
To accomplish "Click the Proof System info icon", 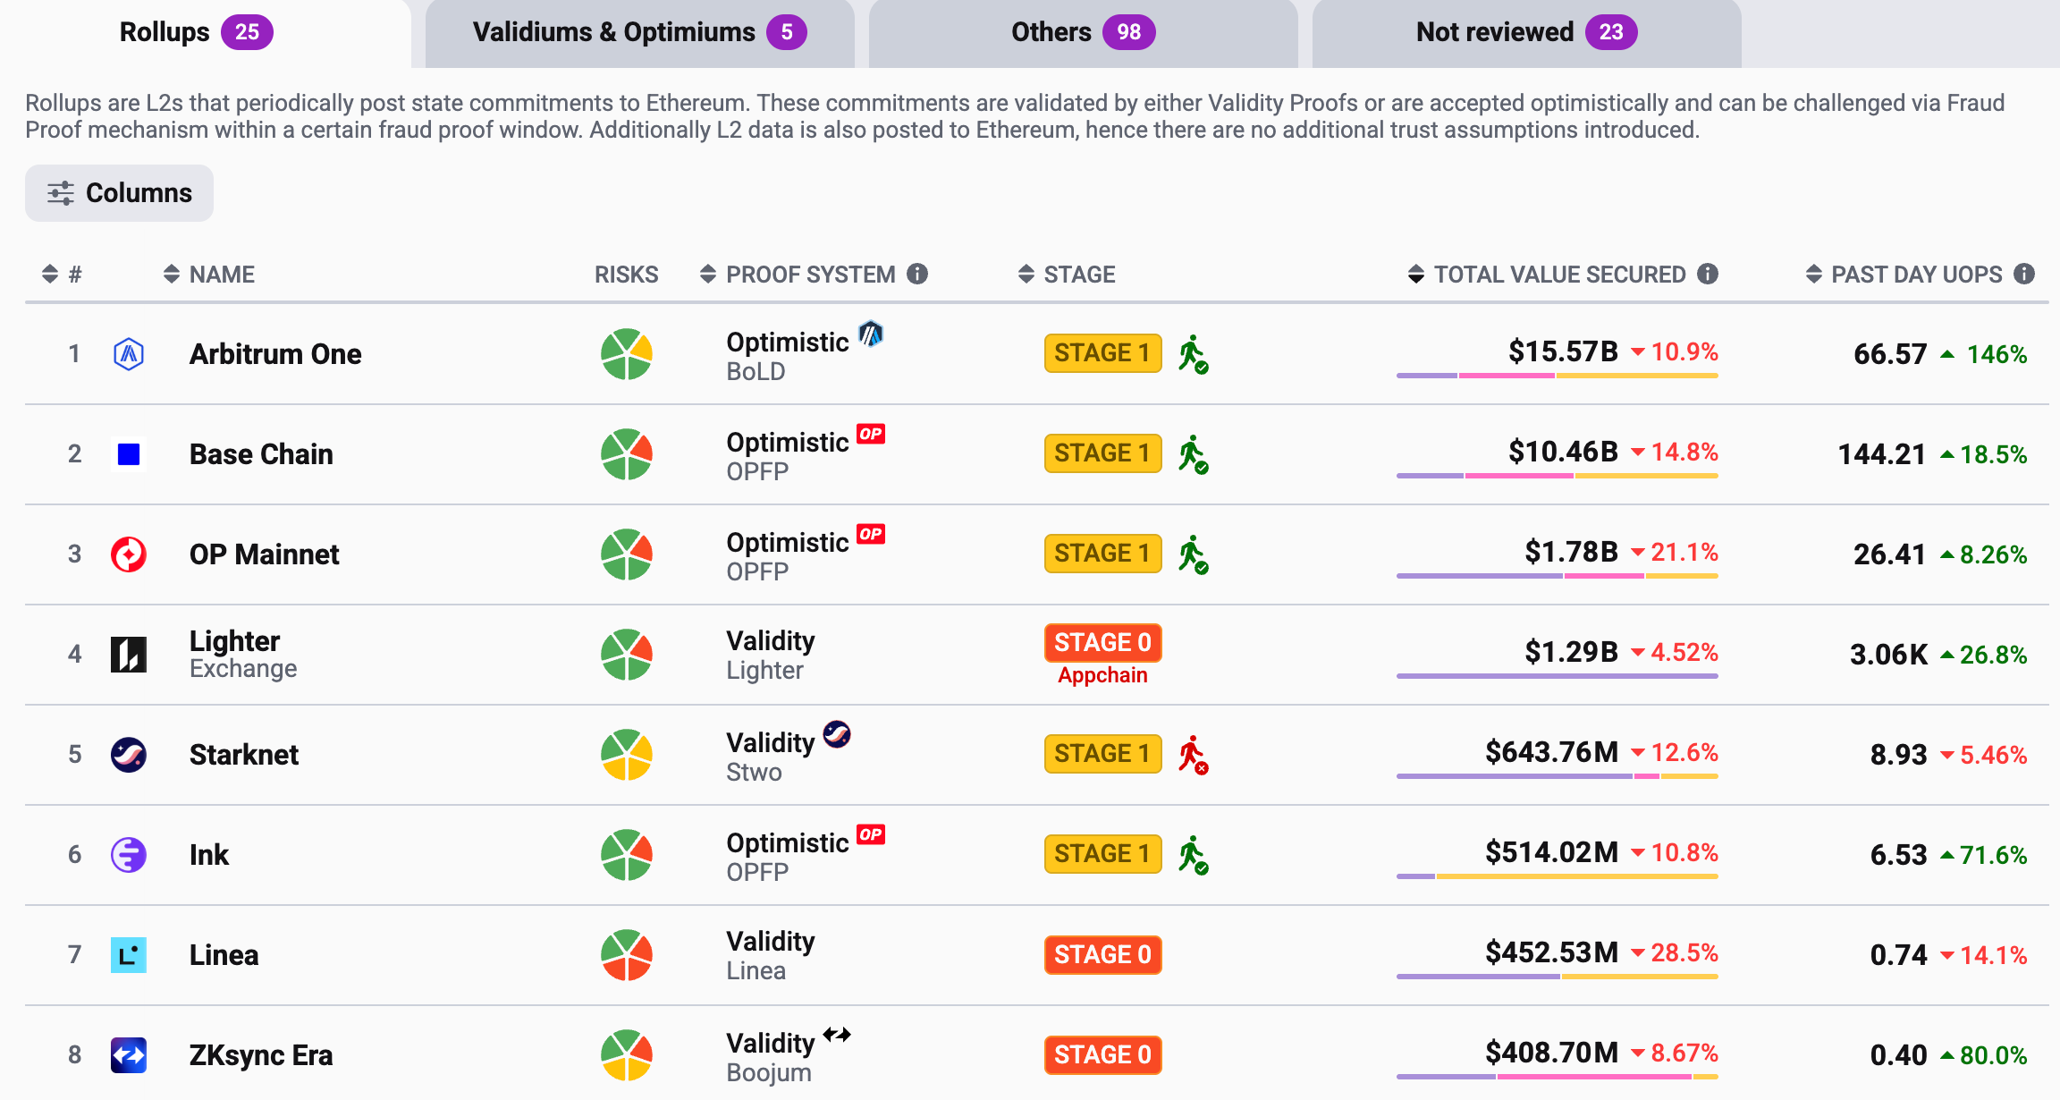I will (917, 274).
